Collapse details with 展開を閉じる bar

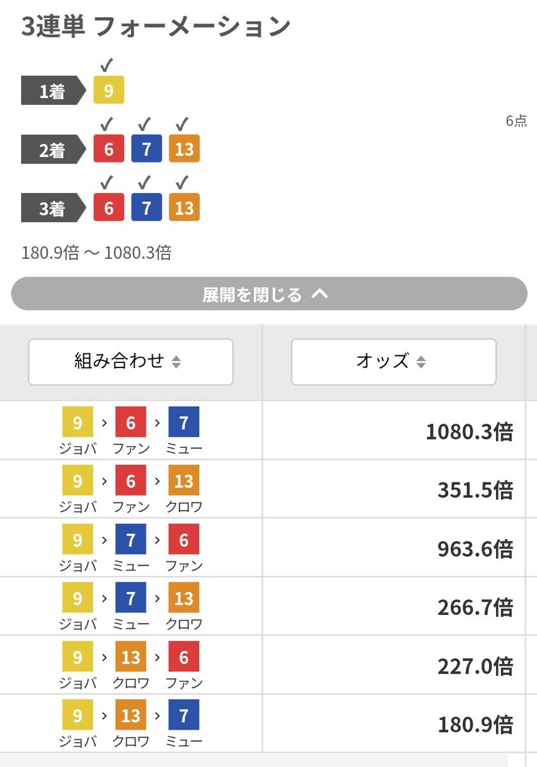point(269,294)
